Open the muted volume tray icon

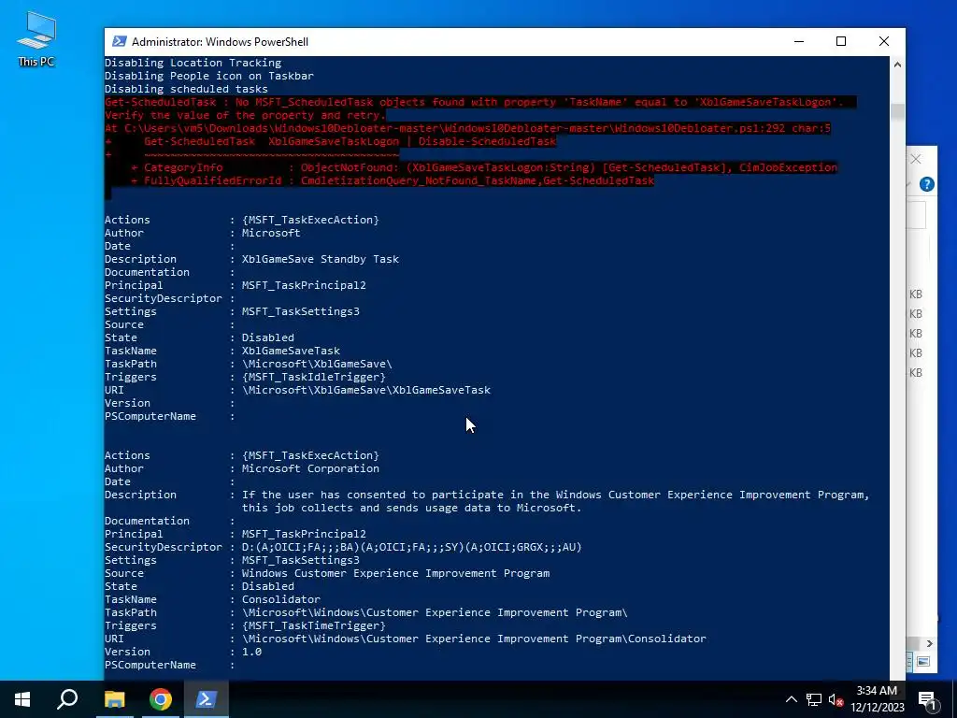click(x=836, y=699)
